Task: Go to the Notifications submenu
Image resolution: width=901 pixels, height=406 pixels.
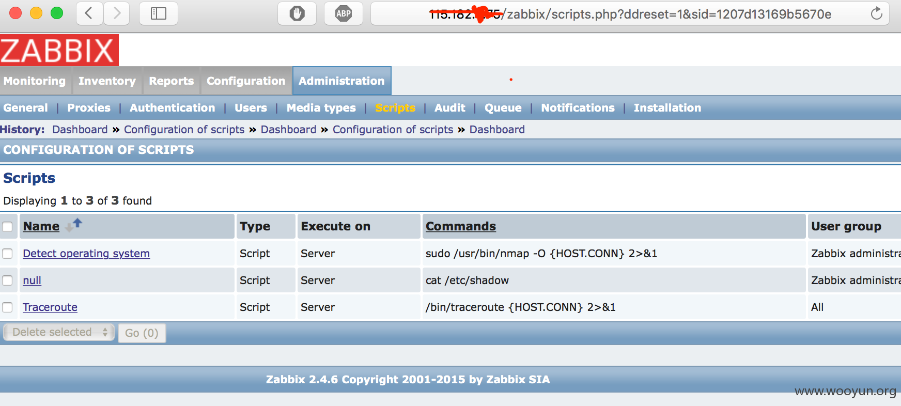Action: pyautogui.click(x=578, y=108)
